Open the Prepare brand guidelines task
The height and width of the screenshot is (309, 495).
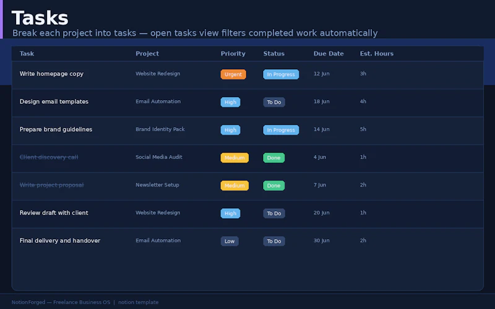point(56,129)
